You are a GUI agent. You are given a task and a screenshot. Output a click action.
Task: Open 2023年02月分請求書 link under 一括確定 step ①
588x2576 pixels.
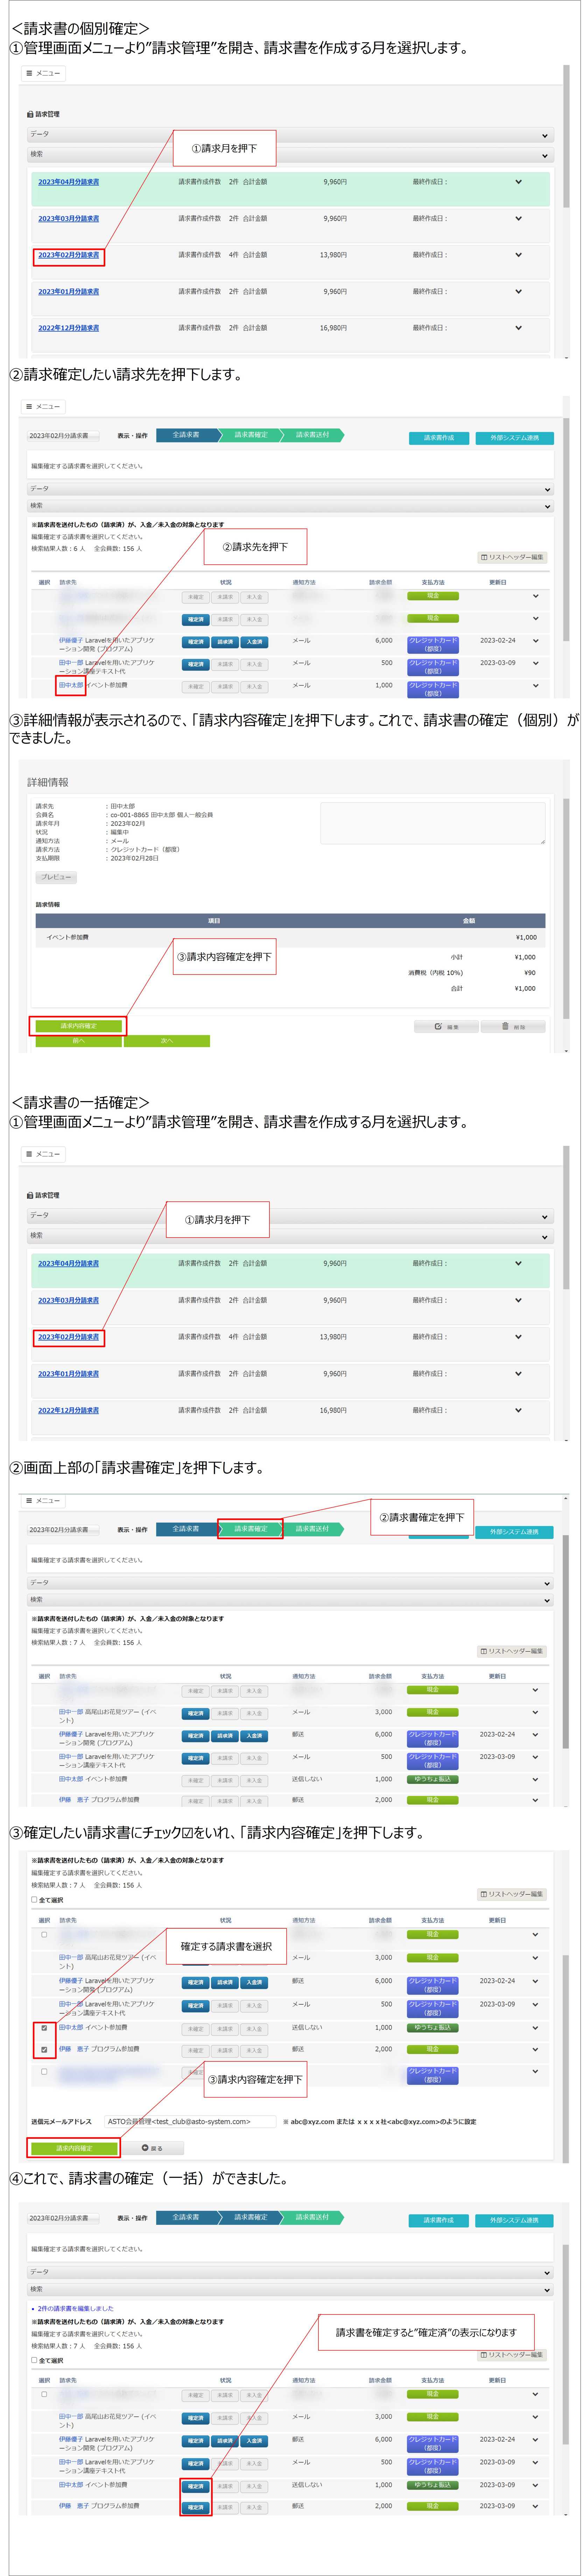click(69, 1337)
